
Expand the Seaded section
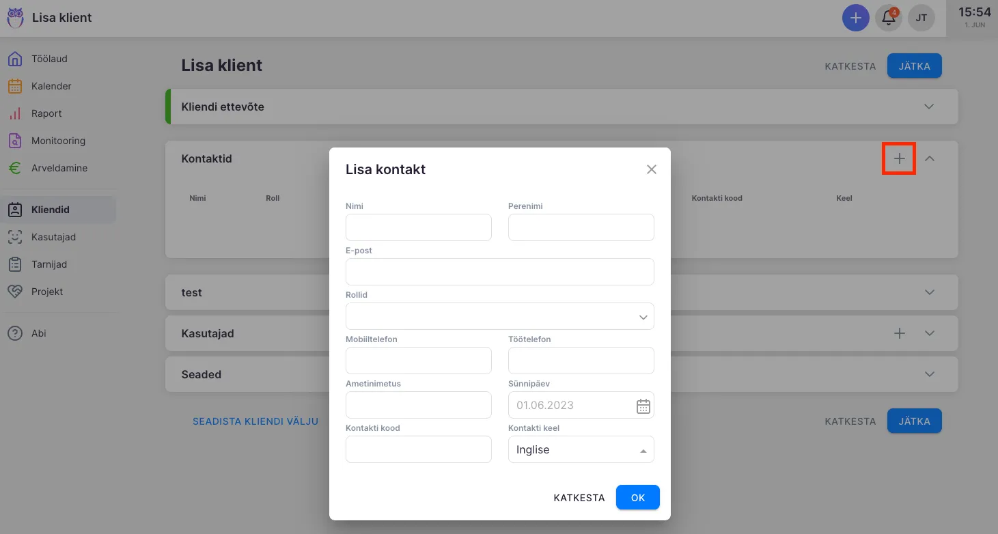928,374
